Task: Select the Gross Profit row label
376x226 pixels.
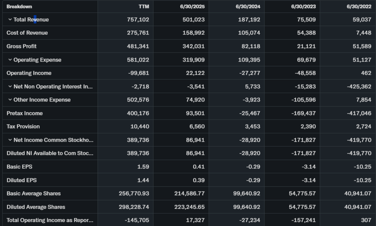Action: click(x=21, y=46)
